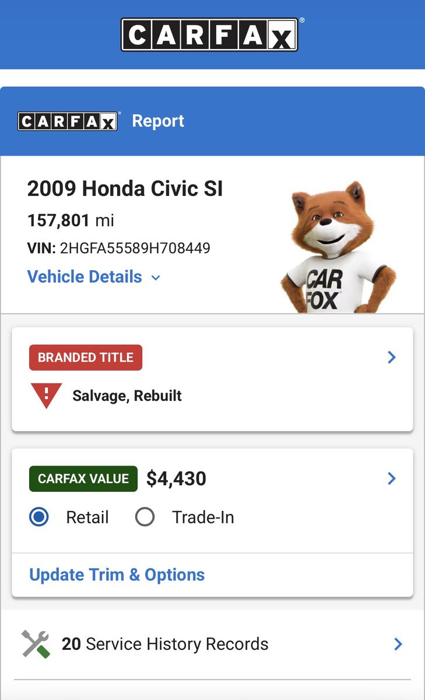Click the CARFAX Report header logo
Screen dimensions: 425x700
(68, 121)
